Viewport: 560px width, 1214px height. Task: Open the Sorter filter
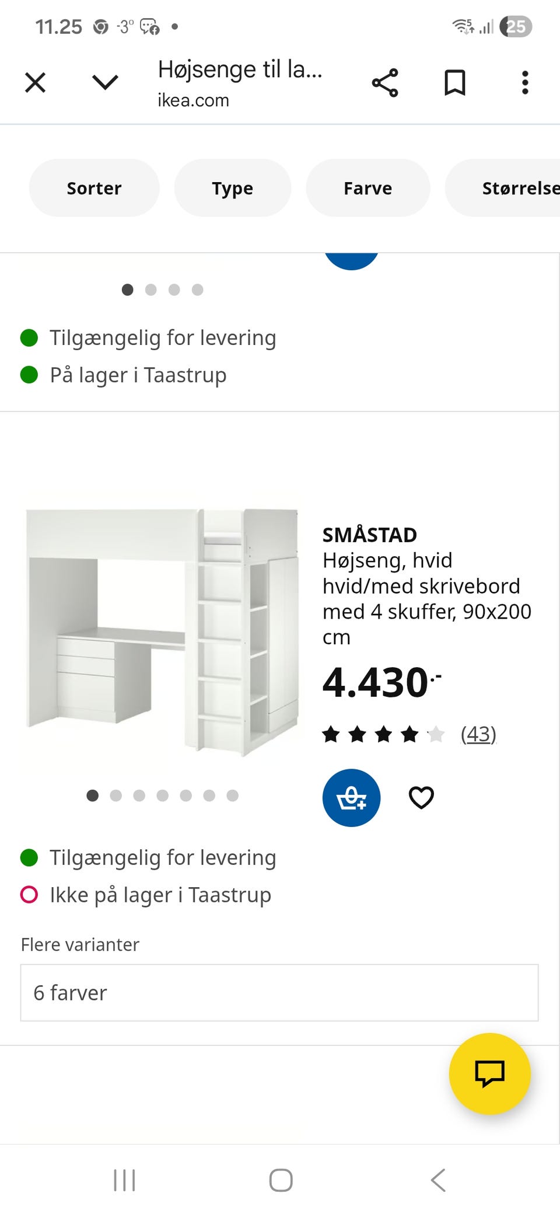coord(94,188)
